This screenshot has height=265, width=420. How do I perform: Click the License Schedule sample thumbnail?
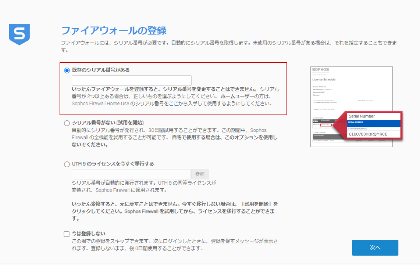(x=352, y=107)
